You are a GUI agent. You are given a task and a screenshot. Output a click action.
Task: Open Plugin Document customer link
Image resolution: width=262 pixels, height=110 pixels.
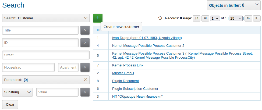click(x=126, y=81)
